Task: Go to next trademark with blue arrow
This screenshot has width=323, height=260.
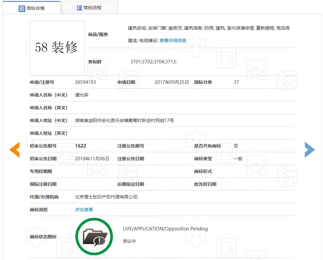Action: 310,150
